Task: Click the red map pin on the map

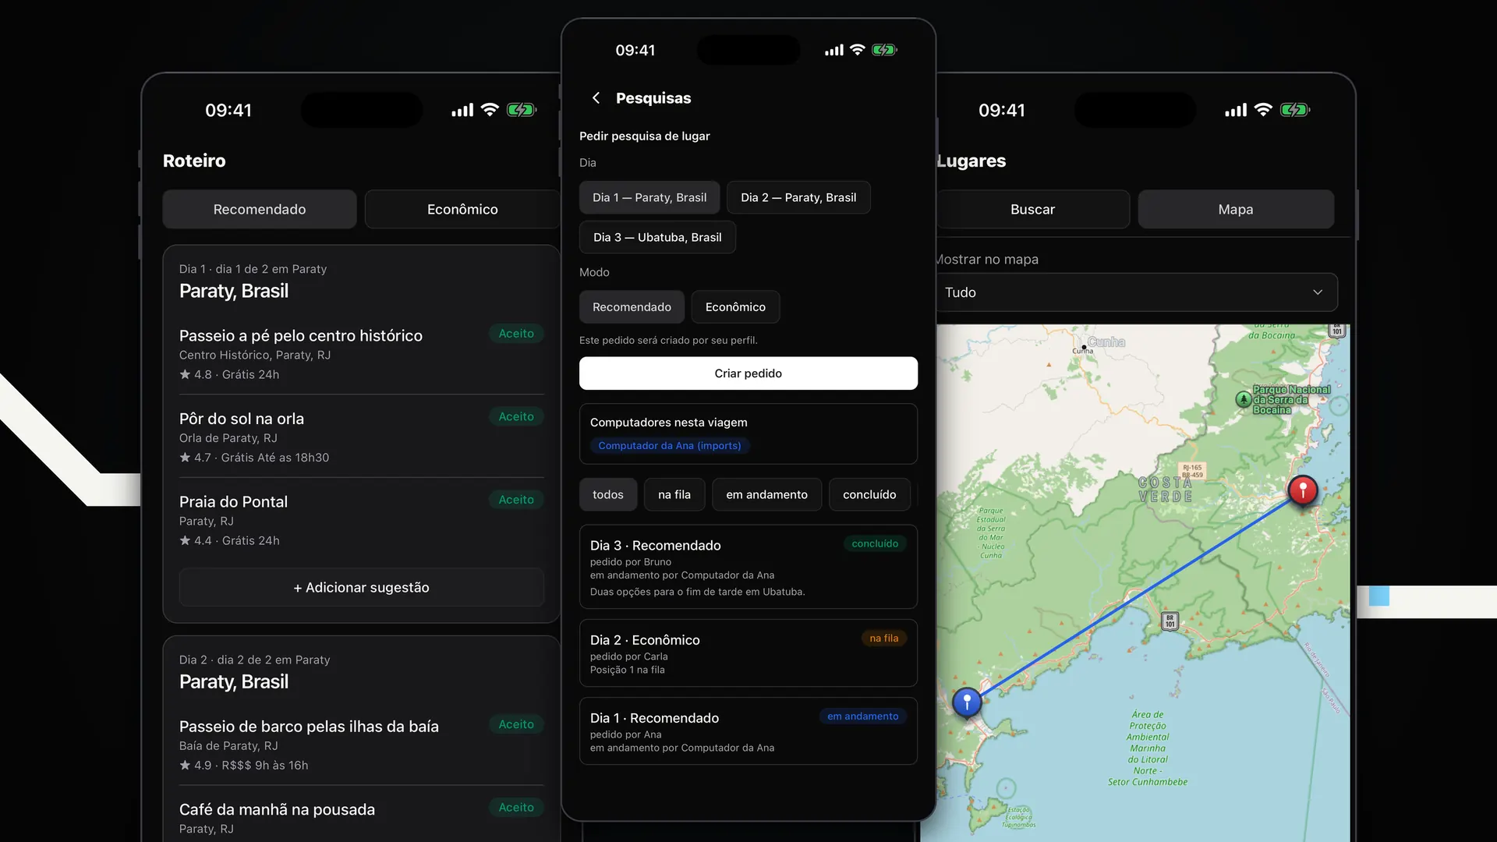Action: click(1302, 490)
